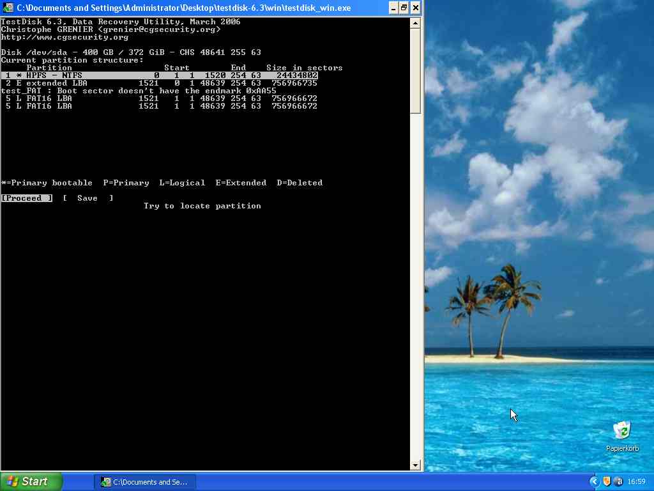Click the console vertical scrollbar thumb
Screen dimensions: 654x491
coord(415,71)
